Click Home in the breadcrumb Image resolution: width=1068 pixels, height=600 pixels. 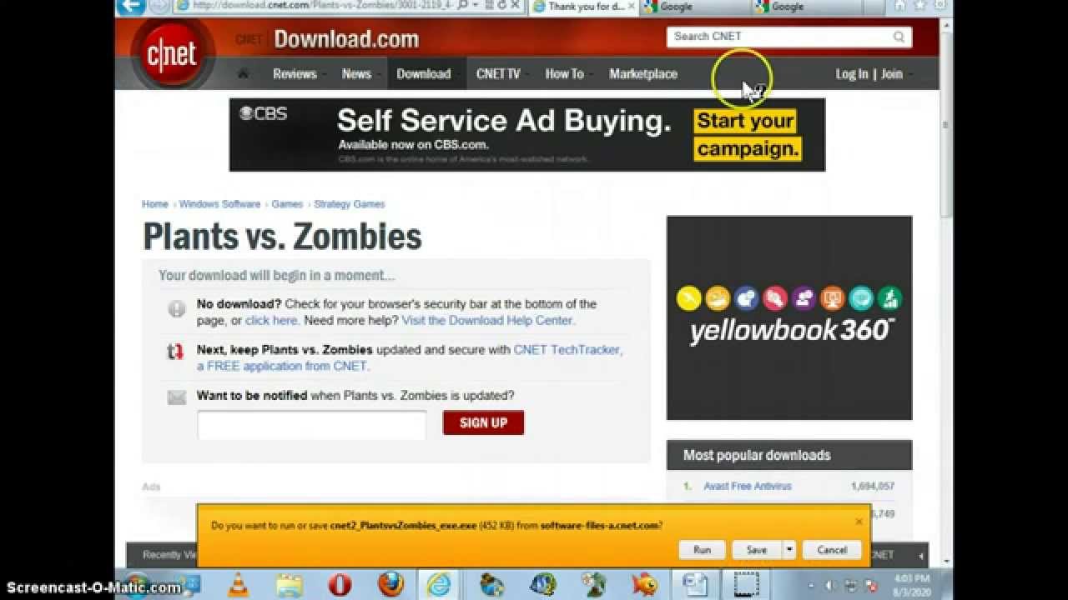click(x=155, y=204)
